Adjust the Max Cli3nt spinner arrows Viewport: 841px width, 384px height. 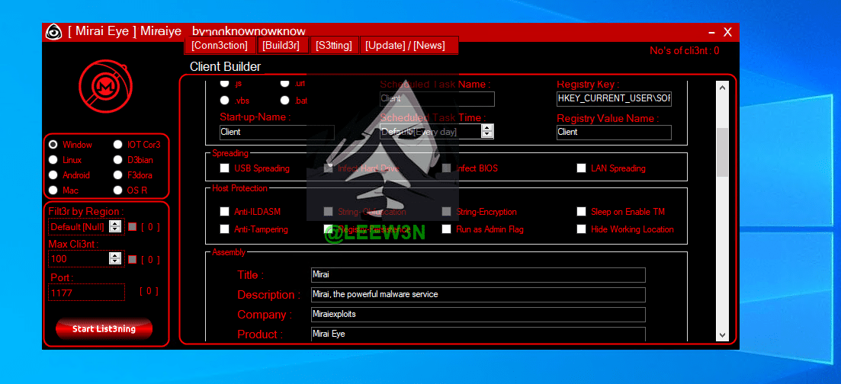pos(115,259)
